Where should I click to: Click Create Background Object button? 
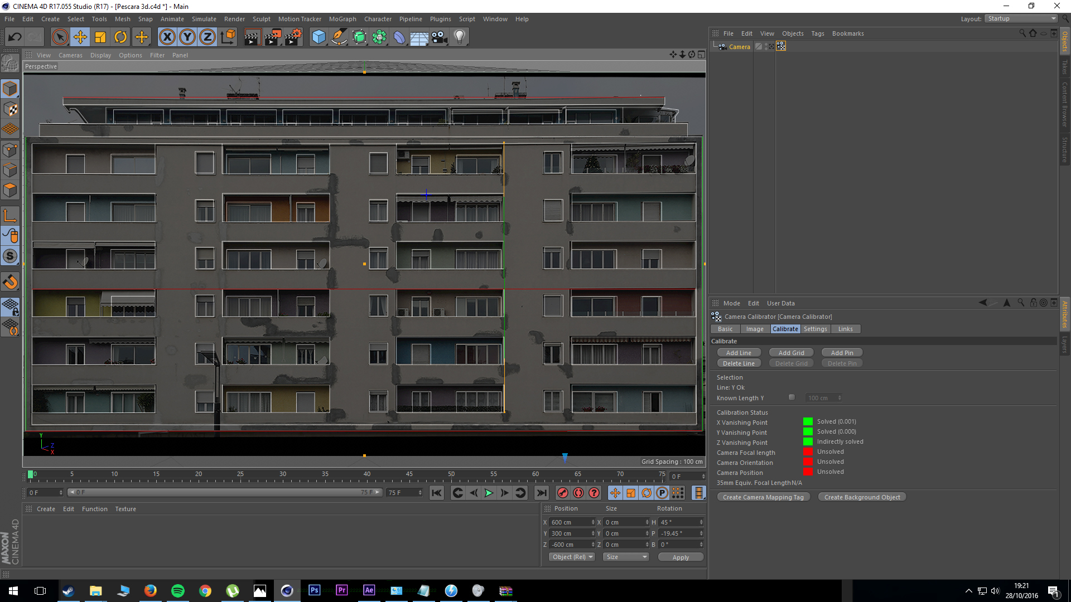coord(862,497)
